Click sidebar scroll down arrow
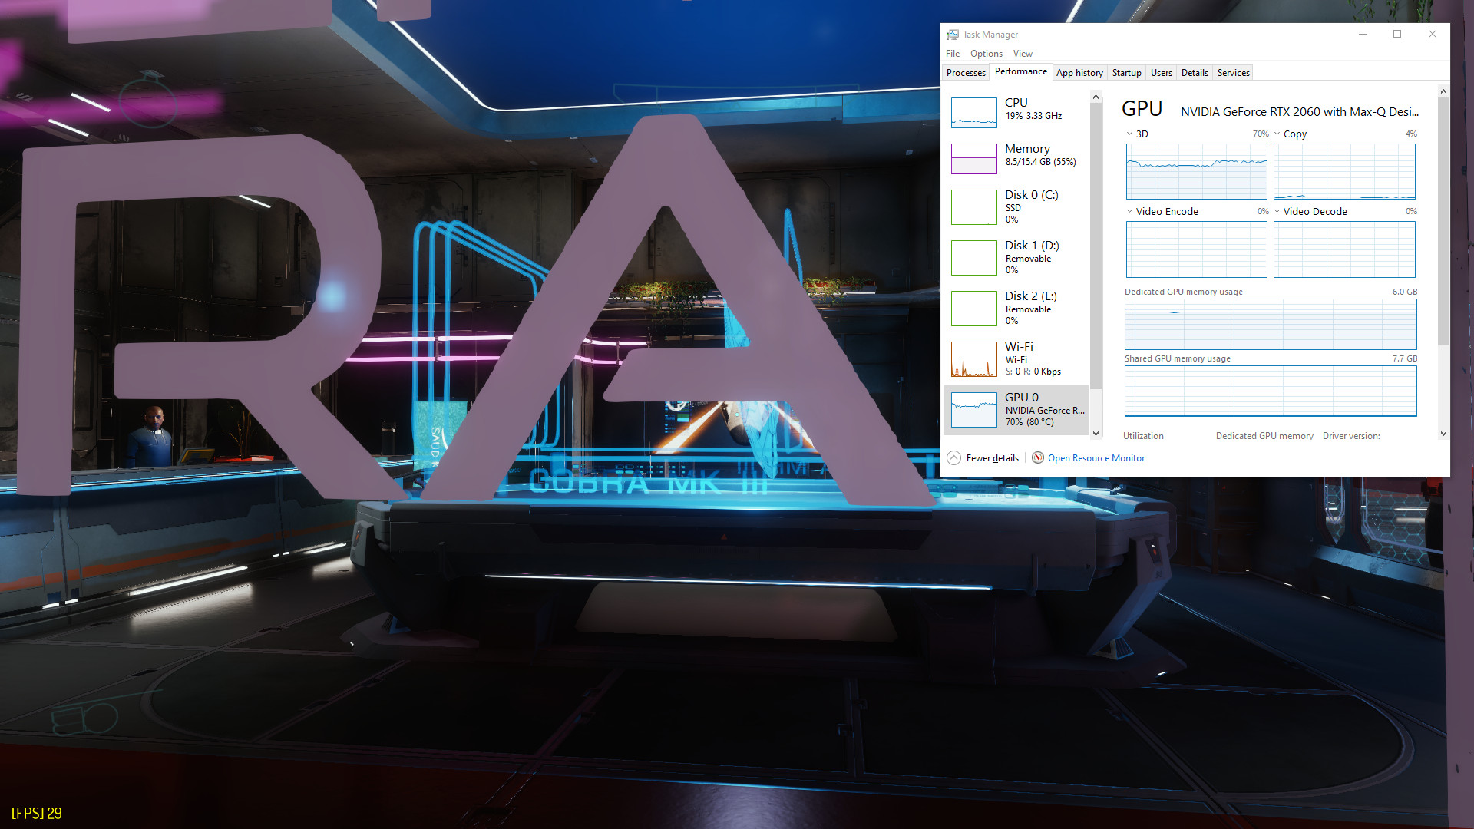Screen dimensions: 1474x829 pos(1096,434)
